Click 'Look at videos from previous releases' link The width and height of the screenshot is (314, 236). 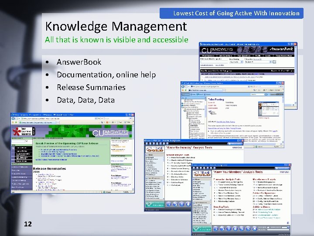tap(51, 160)
